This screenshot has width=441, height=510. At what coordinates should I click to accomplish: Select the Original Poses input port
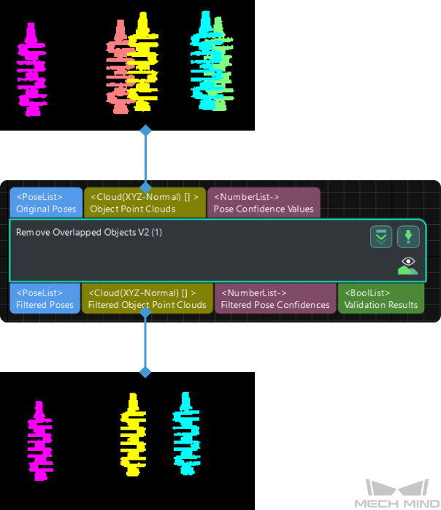tap(46, 203)
